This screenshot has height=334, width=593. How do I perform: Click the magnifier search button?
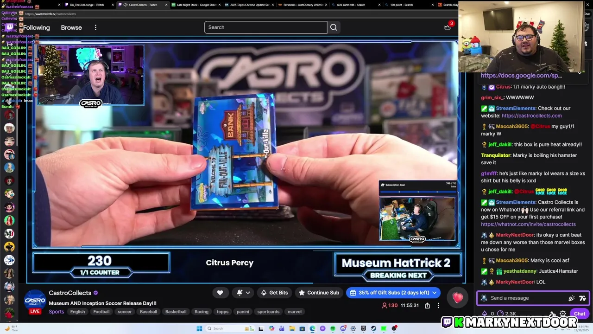point(334,27)
